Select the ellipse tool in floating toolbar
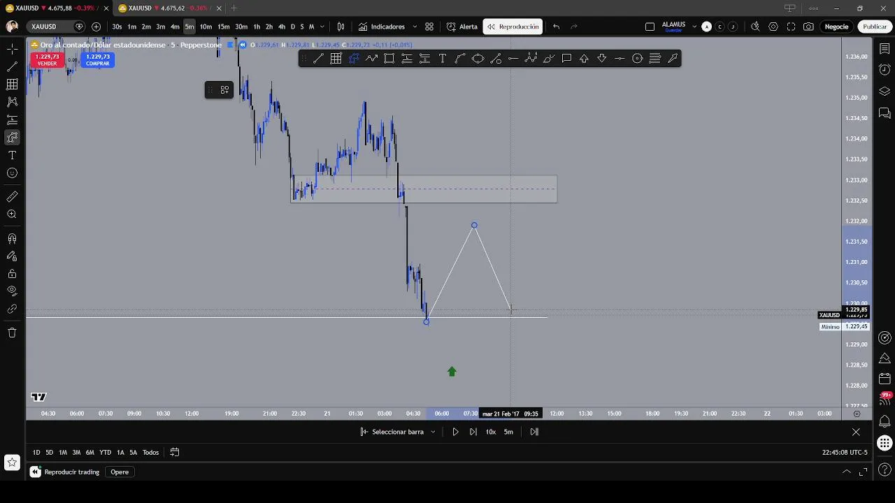The width and height of the screenshot is (895, 503). point(478,59)
